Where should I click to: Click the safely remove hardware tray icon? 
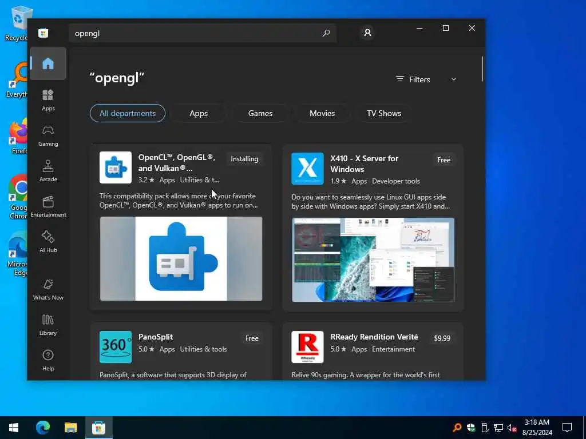pyautogui.click(x=485, y=428)
